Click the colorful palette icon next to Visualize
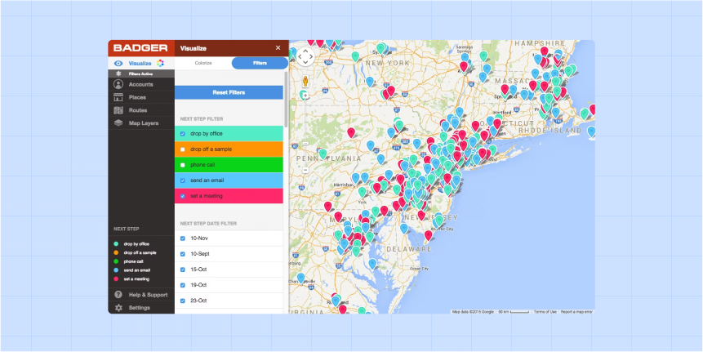Image resolution: width=703 pixels, height=352 pixels. (161, 63)
